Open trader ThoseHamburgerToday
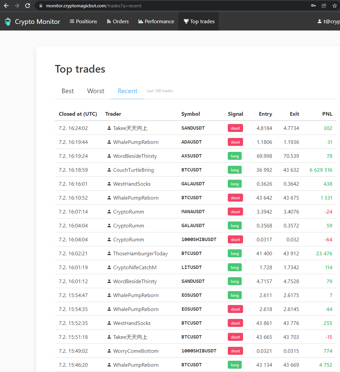 pos(140,253)
